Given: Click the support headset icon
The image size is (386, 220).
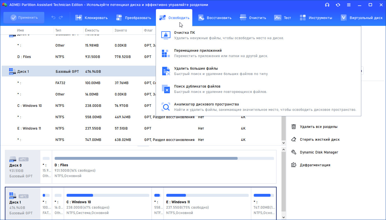Looking at the screenshot, I should tap(327, 5).
